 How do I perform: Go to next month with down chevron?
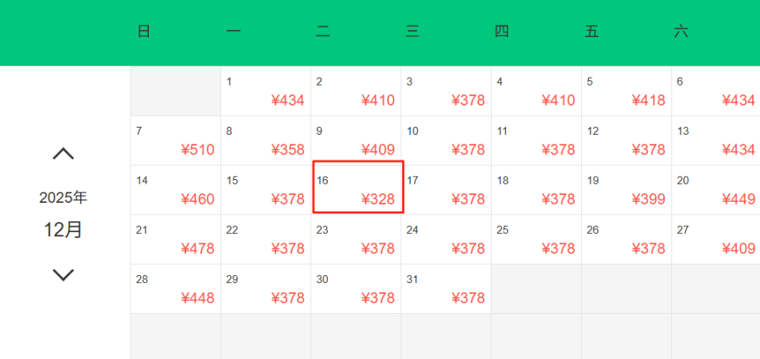[63, 275]
